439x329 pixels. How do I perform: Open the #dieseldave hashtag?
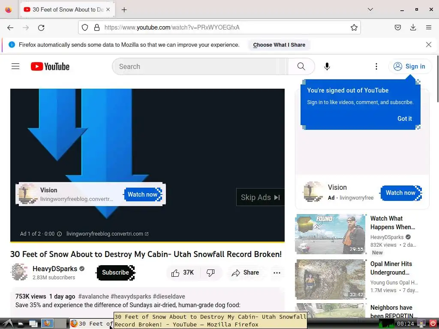click(x=169, y=296)
